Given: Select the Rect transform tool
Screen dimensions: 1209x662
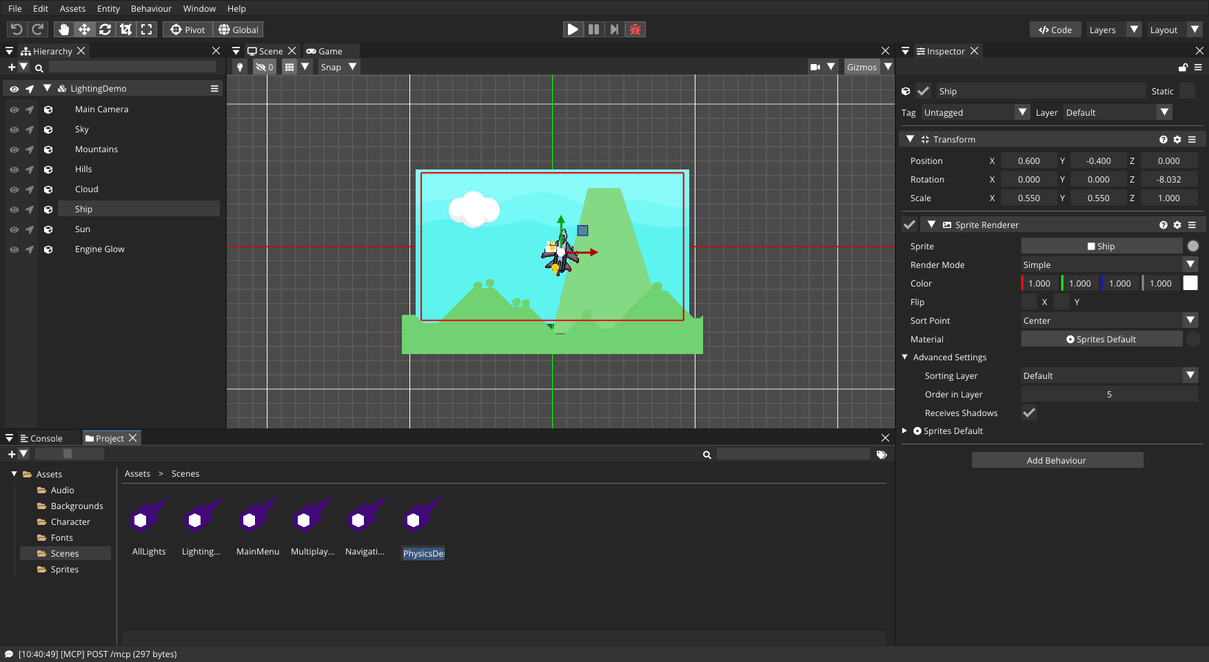Looking at the screenshot, I should point(146,30).
